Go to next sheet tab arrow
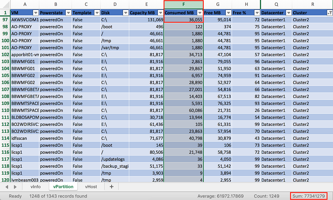The width and height of the screenshot is (333, 200). (x=15, y=187)
